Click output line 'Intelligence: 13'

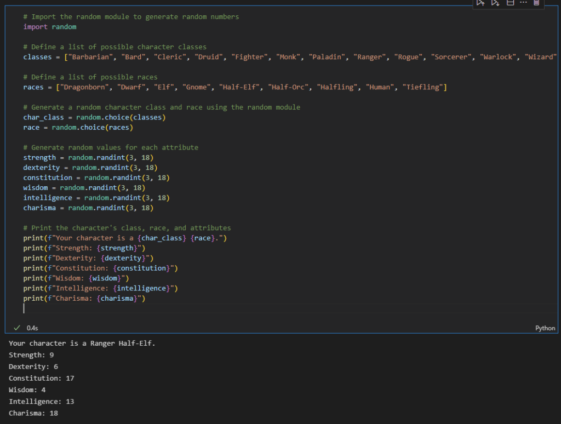[x=42, y=402]
